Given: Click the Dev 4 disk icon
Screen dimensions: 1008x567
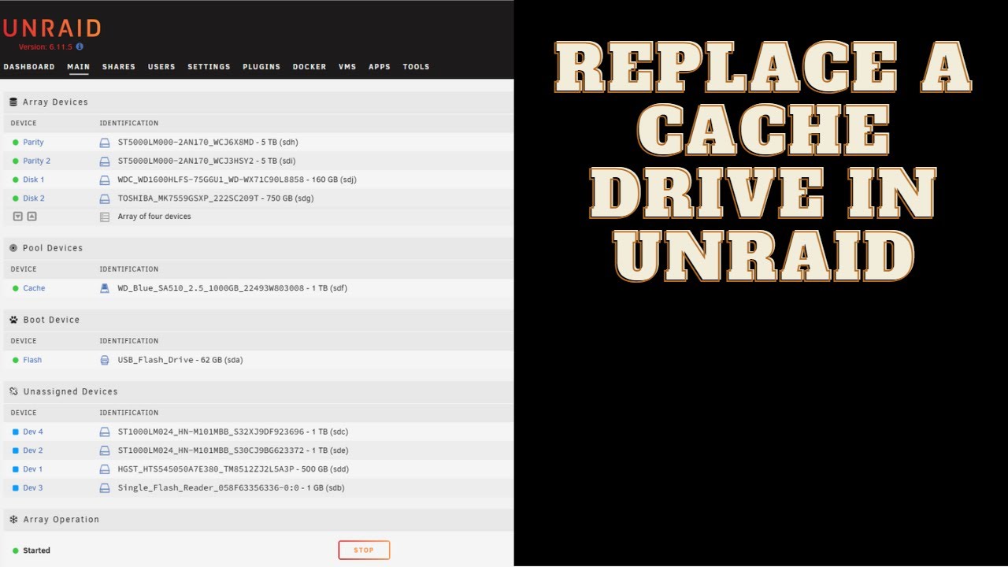Looking at the screenshot, I should [105, 432].
